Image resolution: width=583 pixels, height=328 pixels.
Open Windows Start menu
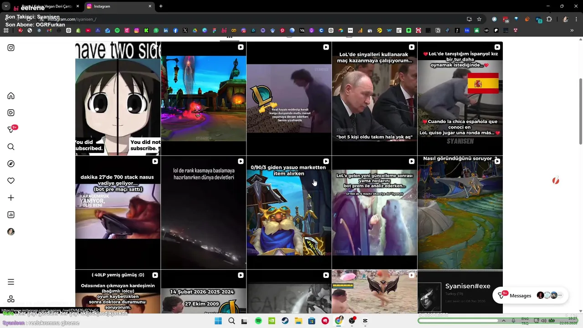(x=218, y=321)
